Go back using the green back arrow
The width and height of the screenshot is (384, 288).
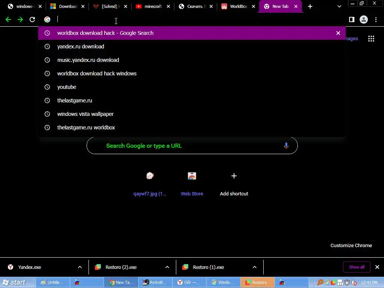click(8, 19)
